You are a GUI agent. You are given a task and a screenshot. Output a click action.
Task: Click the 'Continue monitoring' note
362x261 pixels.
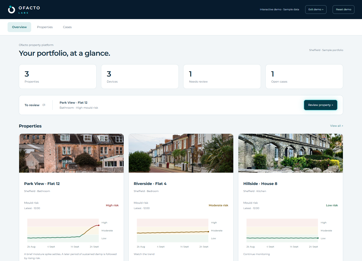256,254
